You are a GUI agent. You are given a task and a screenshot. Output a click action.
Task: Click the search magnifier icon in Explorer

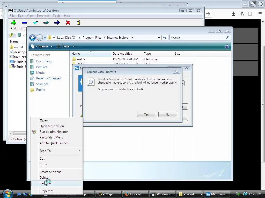[x=228, y=38]
